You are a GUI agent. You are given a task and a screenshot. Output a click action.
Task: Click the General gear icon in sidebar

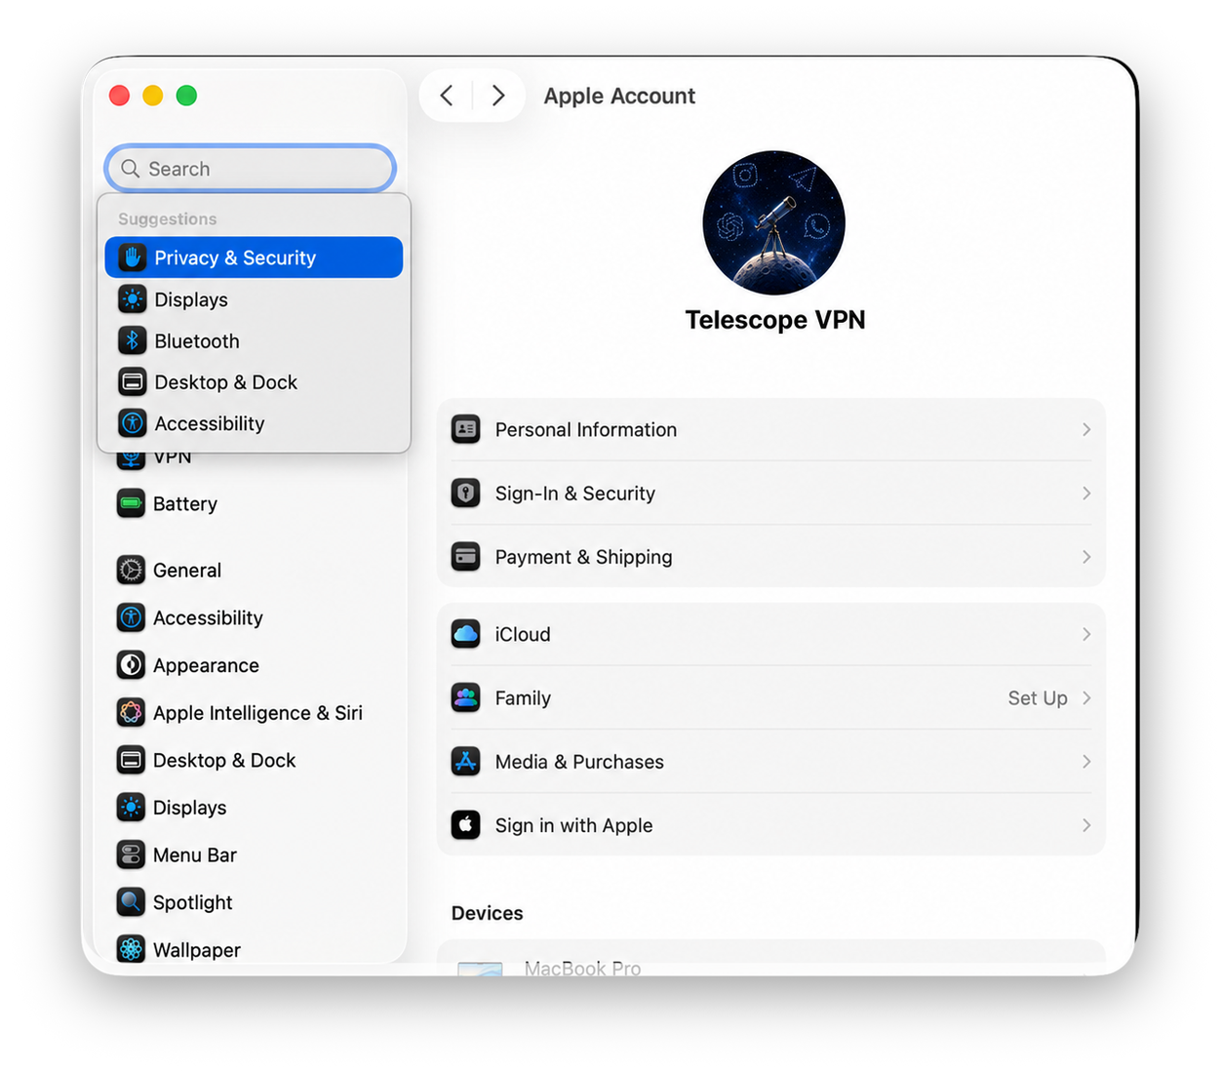131,570
